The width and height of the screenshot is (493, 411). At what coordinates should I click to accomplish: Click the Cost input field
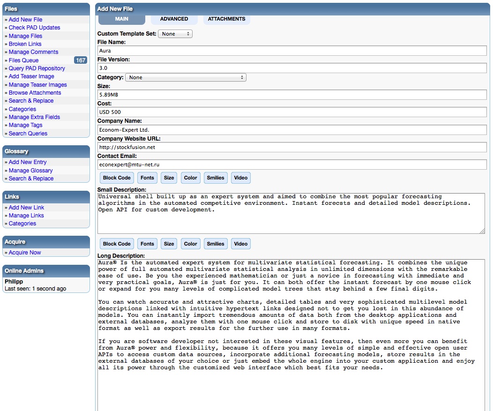[x=292, y=112]
